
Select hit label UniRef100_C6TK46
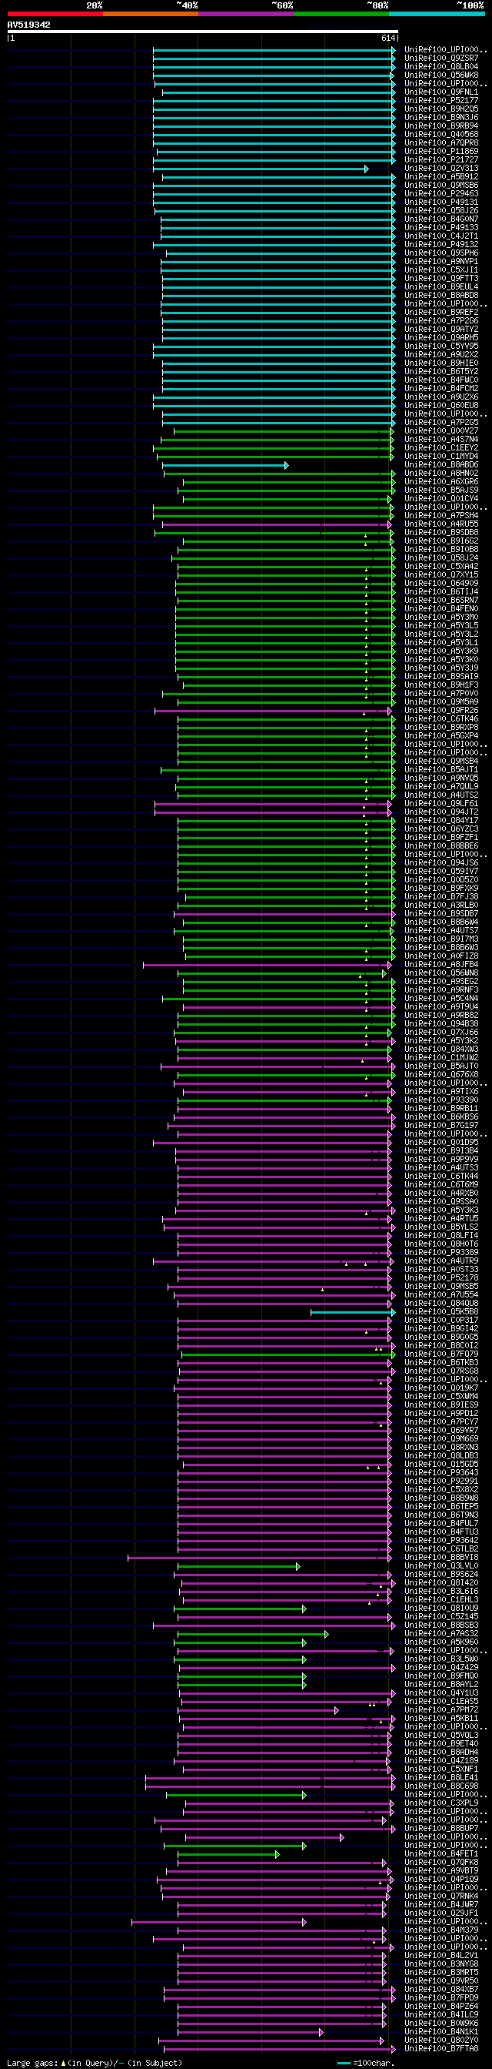(x=441, y=719)
